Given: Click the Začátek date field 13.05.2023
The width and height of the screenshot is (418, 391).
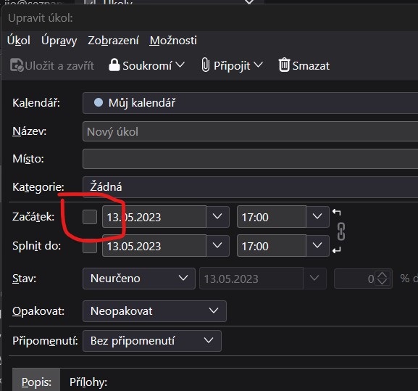Looking at the screenshot, I should [x=154, y=217].
